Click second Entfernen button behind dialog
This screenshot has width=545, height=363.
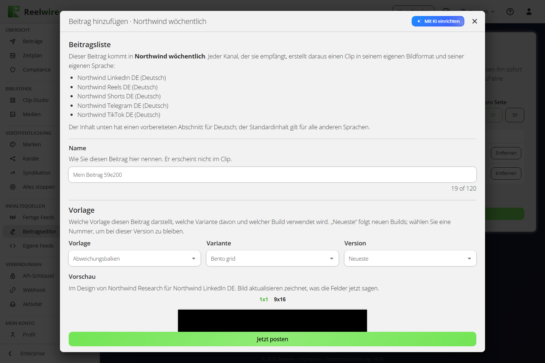click(x=506, y=174)
